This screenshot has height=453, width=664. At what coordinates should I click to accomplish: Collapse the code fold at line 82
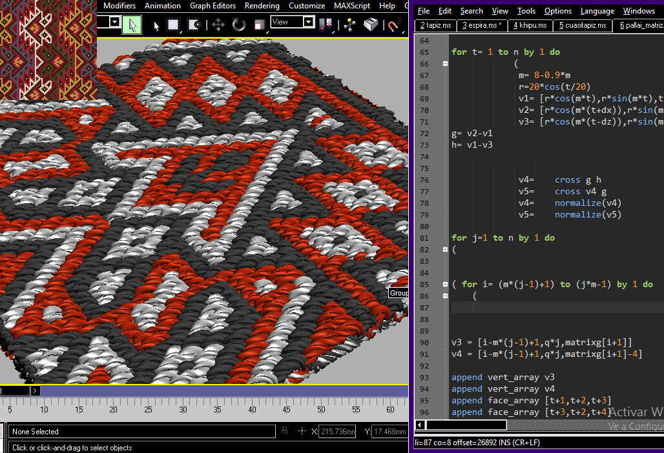pyautogui.click(x=445, y=250)
